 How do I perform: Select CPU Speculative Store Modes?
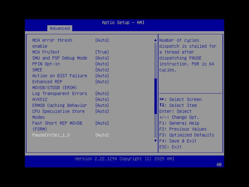click(59, 114)
